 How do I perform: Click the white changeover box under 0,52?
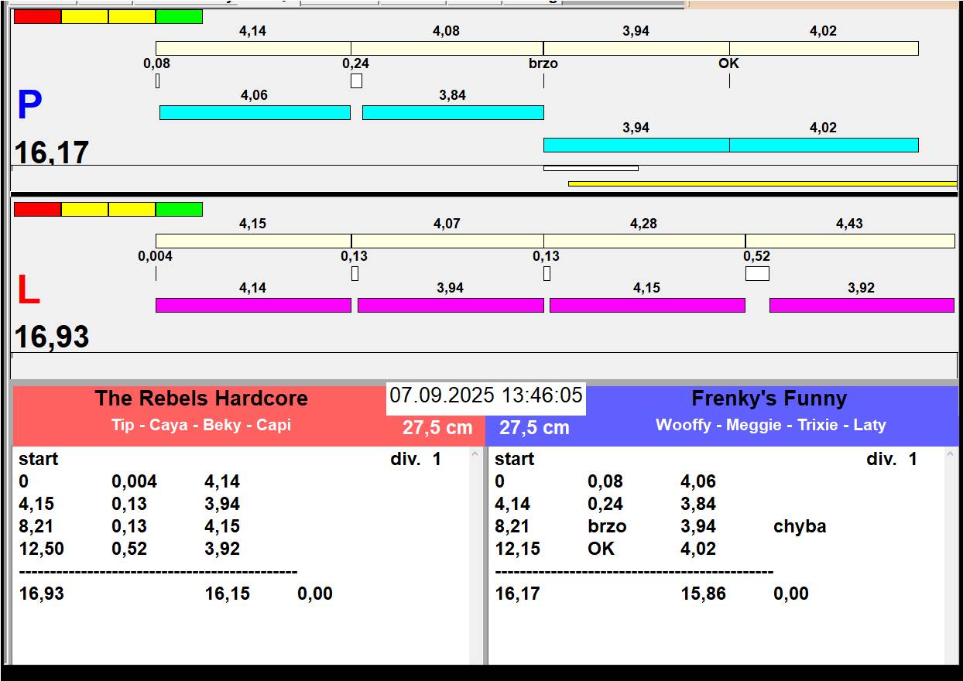757,273
